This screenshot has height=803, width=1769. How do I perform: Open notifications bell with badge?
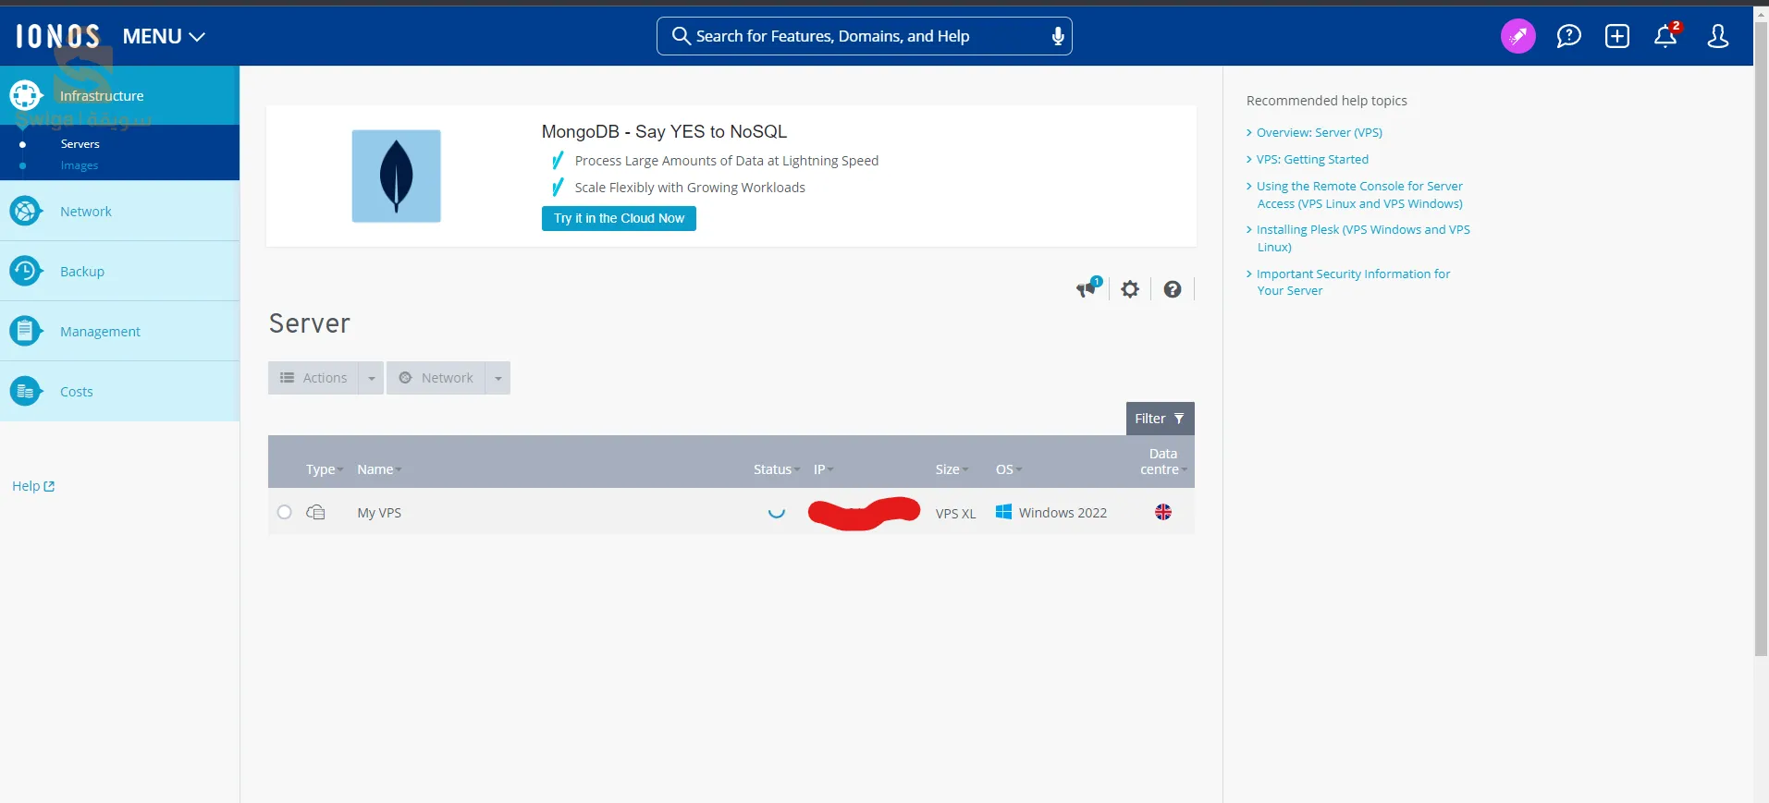click(1665, 36)
